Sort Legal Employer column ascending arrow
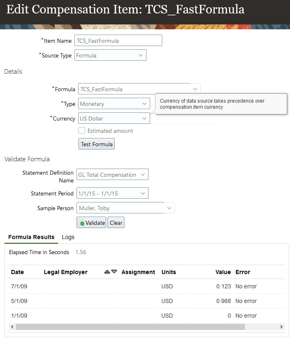 [x=107, y=272]
